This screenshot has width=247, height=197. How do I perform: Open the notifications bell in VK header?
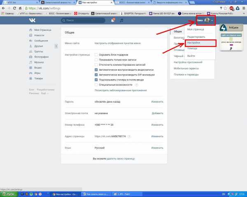tap(113, 20)
